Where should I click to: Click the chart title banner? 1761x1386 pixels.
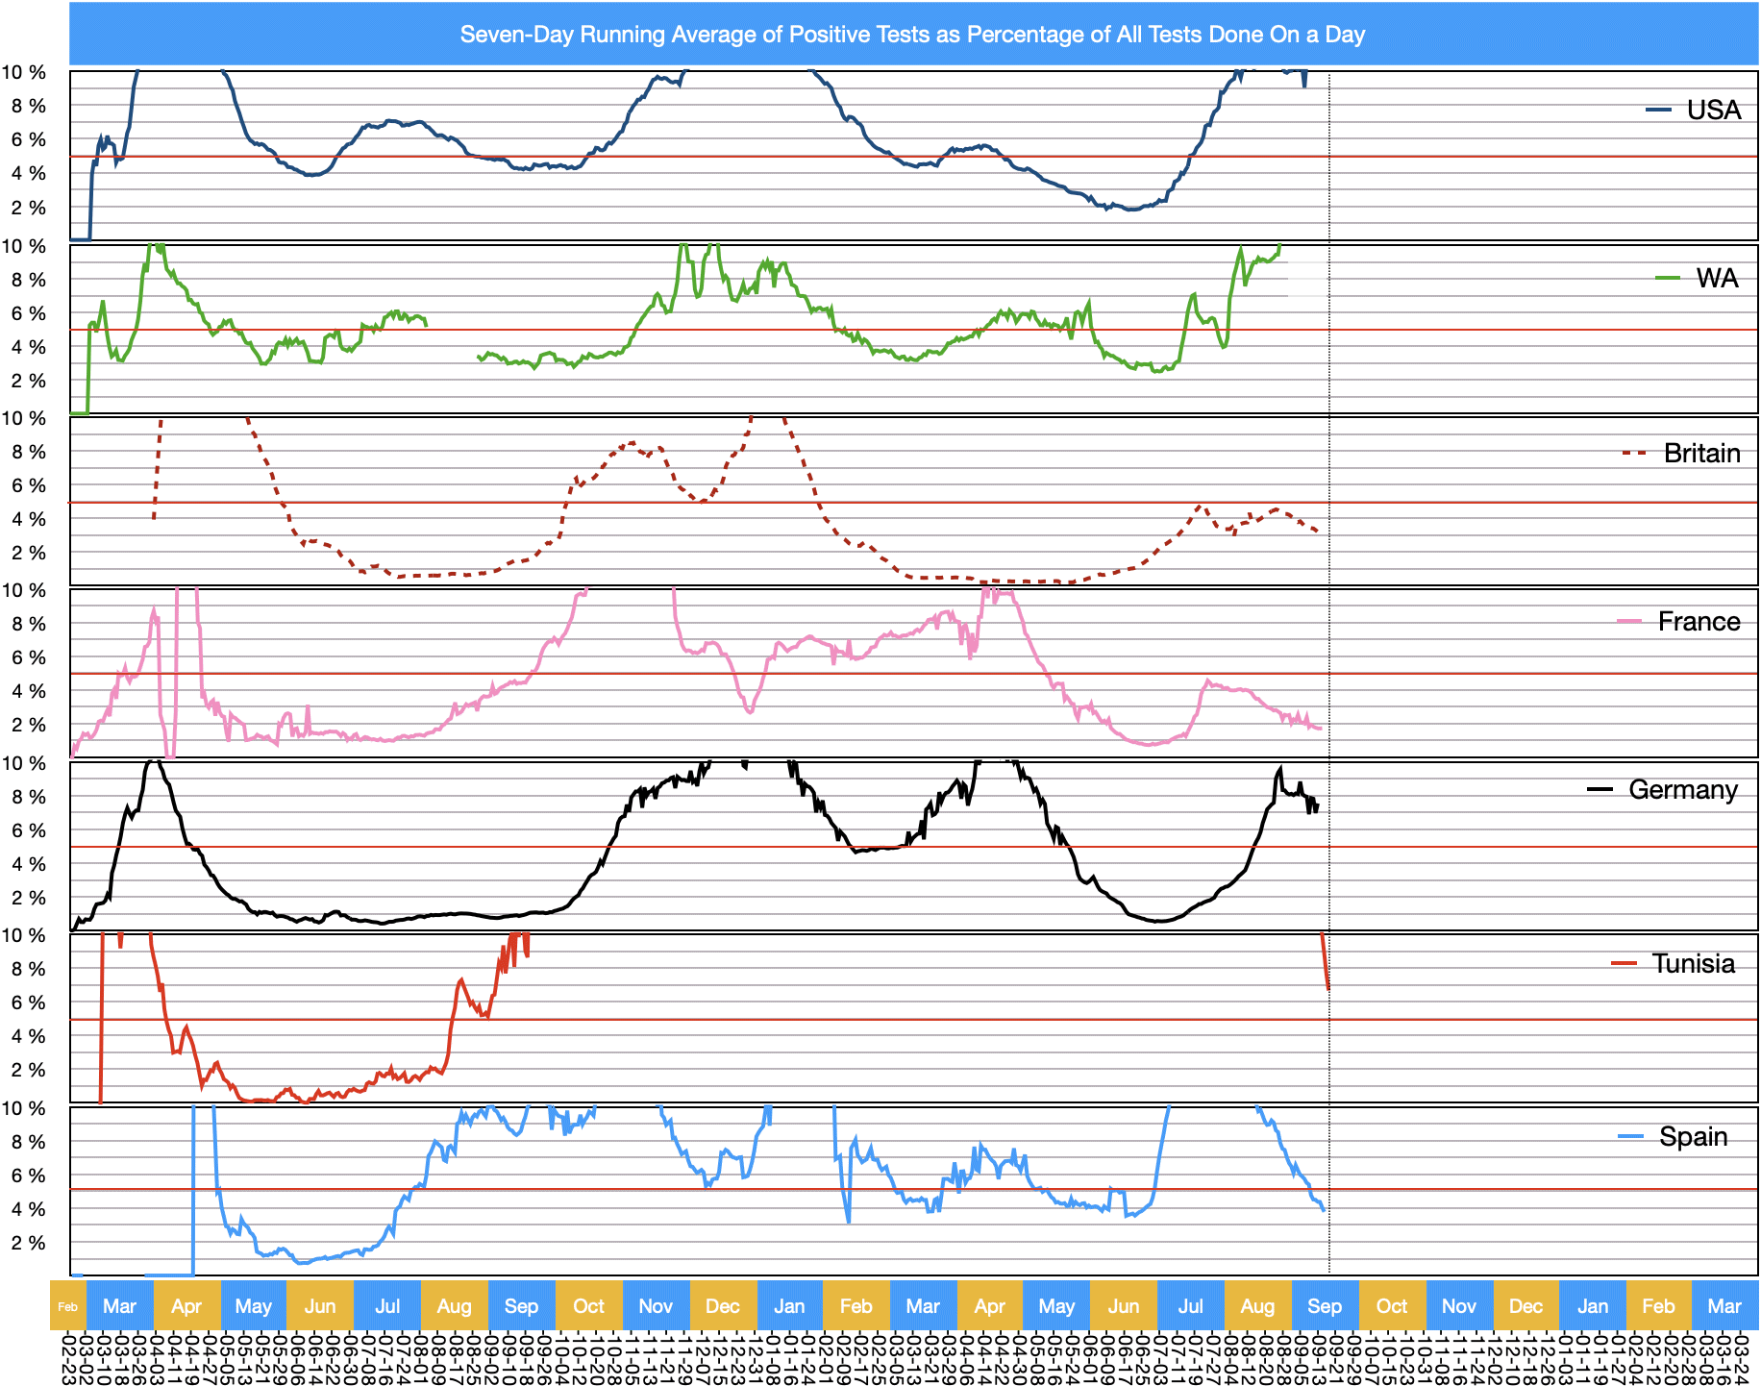coord(912,35)
